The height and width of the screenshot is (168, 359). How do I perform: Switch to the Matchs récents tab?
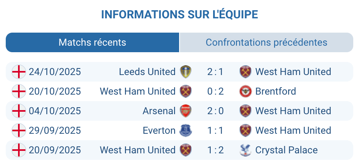92,42
